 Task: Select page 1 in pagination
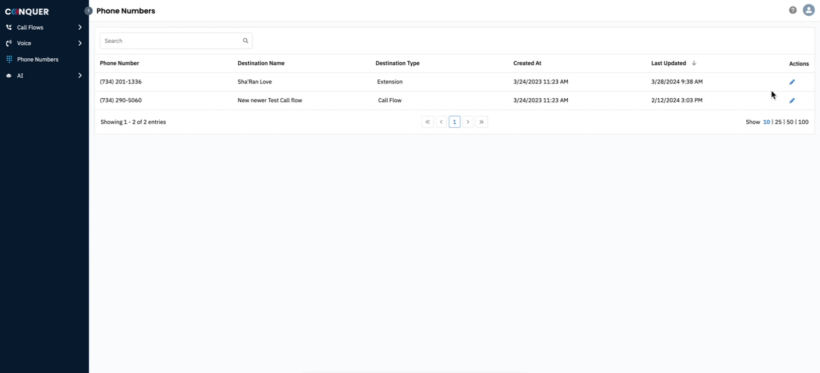[455, 122]
